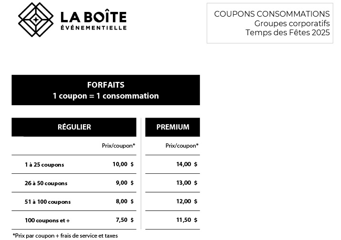341x240 pixels.
Task: Click Prix/coupon label under Premium
Action: (x=182, y=146)
